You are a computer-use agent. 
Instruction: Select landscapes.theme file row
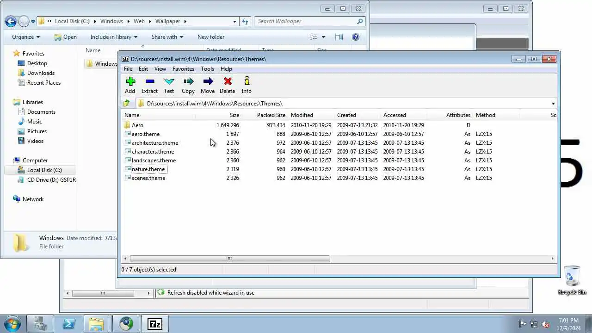339,160
